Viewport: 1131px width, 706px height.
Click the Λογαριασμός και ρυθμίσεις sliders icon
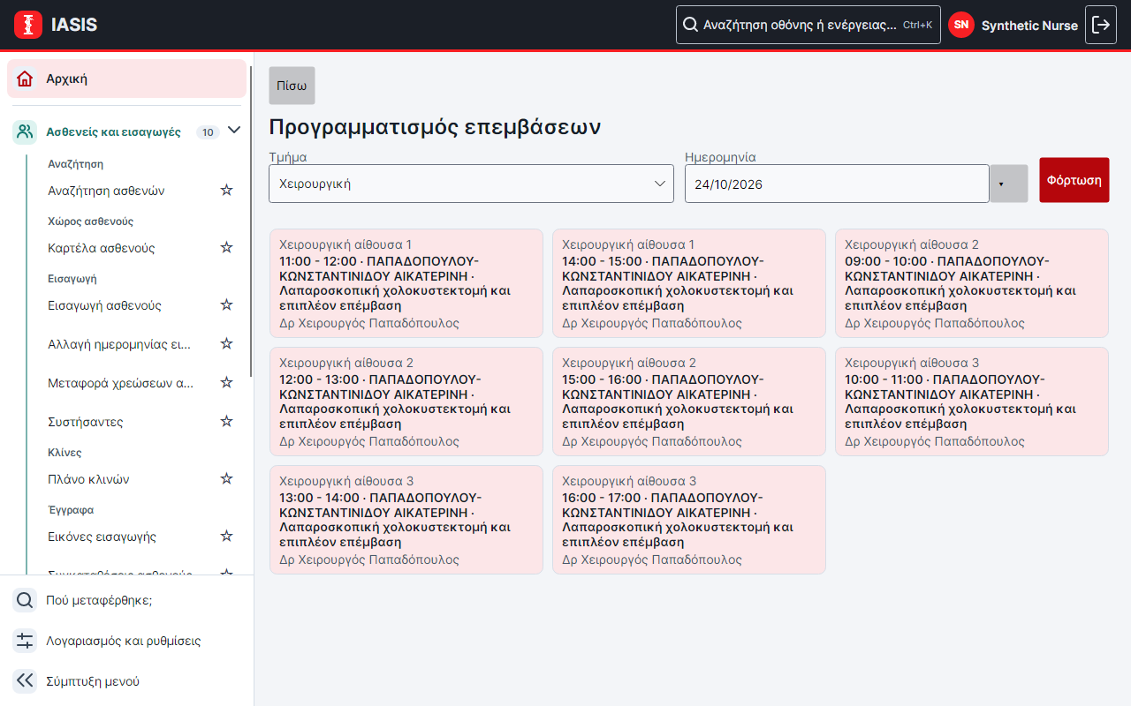(x=25, y=641)
